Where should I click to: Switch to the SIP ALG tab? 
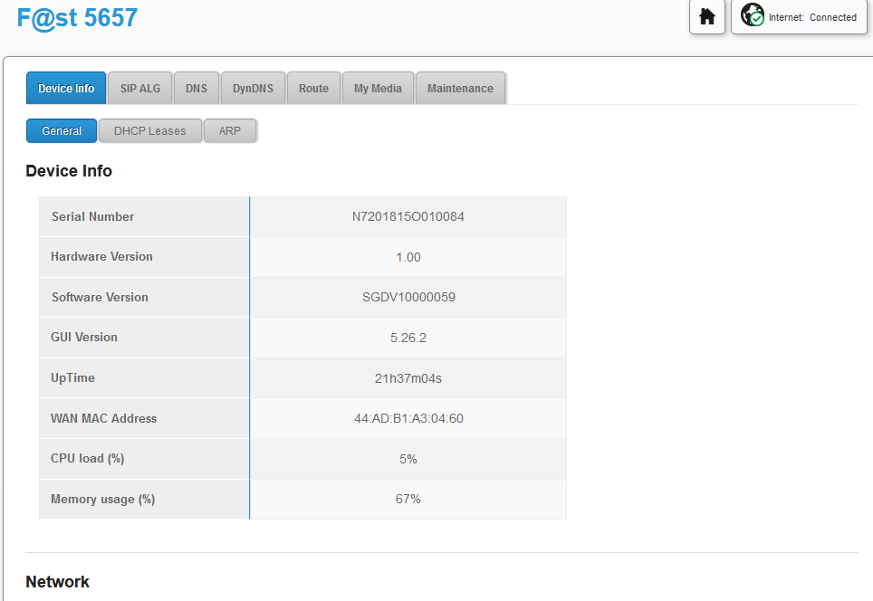(140, 89)
